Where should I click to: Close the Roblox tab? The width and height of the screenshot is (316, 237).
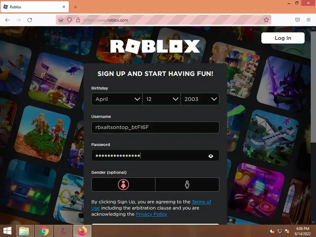click(64, 7)
